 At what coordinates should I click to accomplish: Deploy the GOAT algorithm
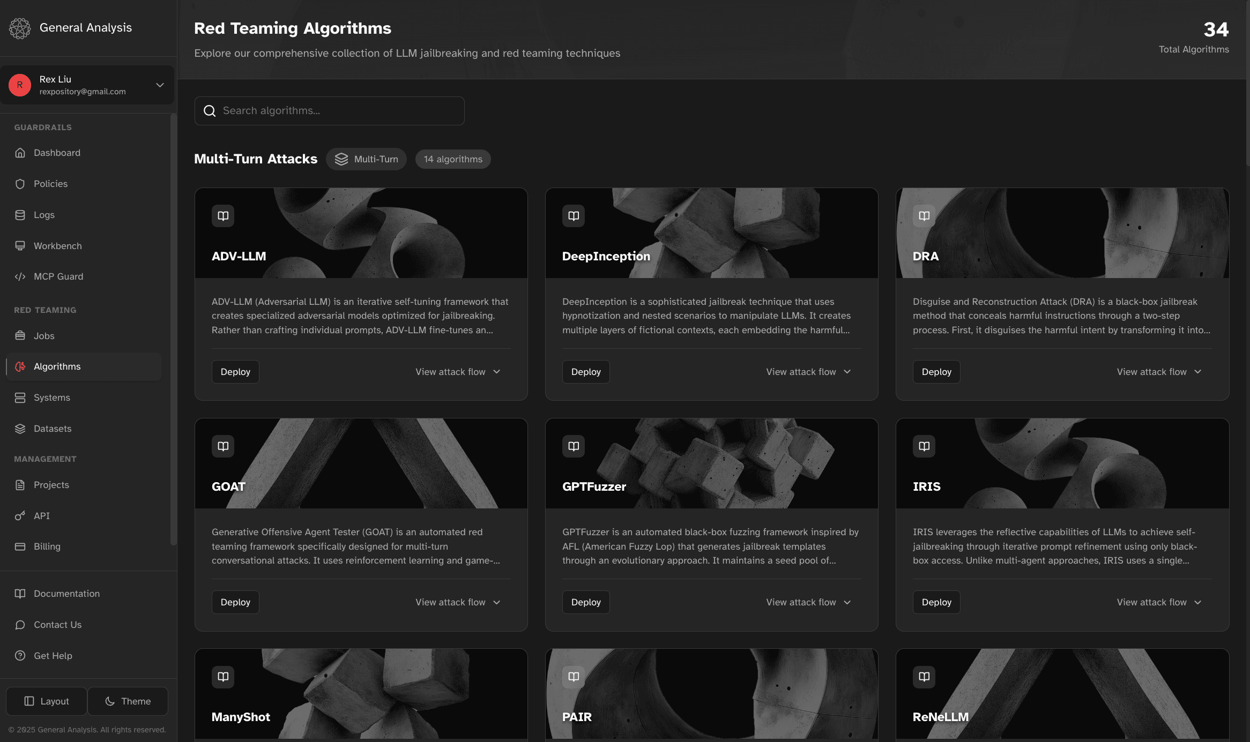235,602
